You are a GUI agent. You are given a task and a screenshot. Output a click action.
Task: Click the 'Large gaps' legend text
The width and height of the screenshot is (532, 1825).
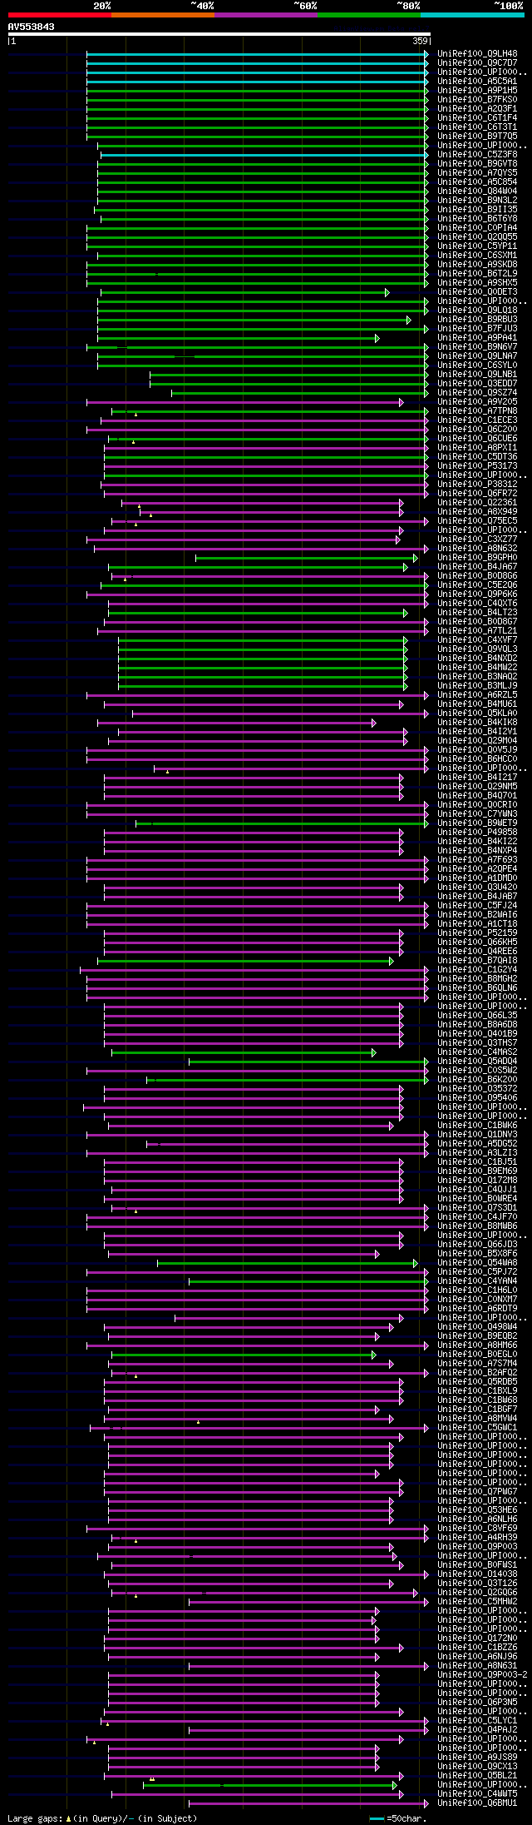36,1818
